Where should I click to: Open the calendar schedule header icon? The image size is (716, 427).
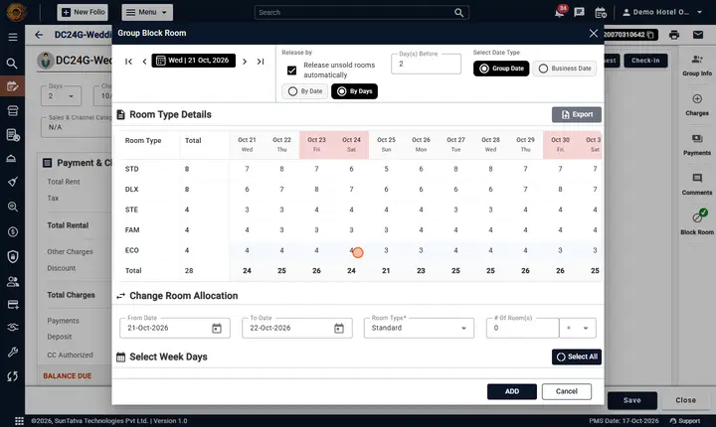click(x=601, y=12)
